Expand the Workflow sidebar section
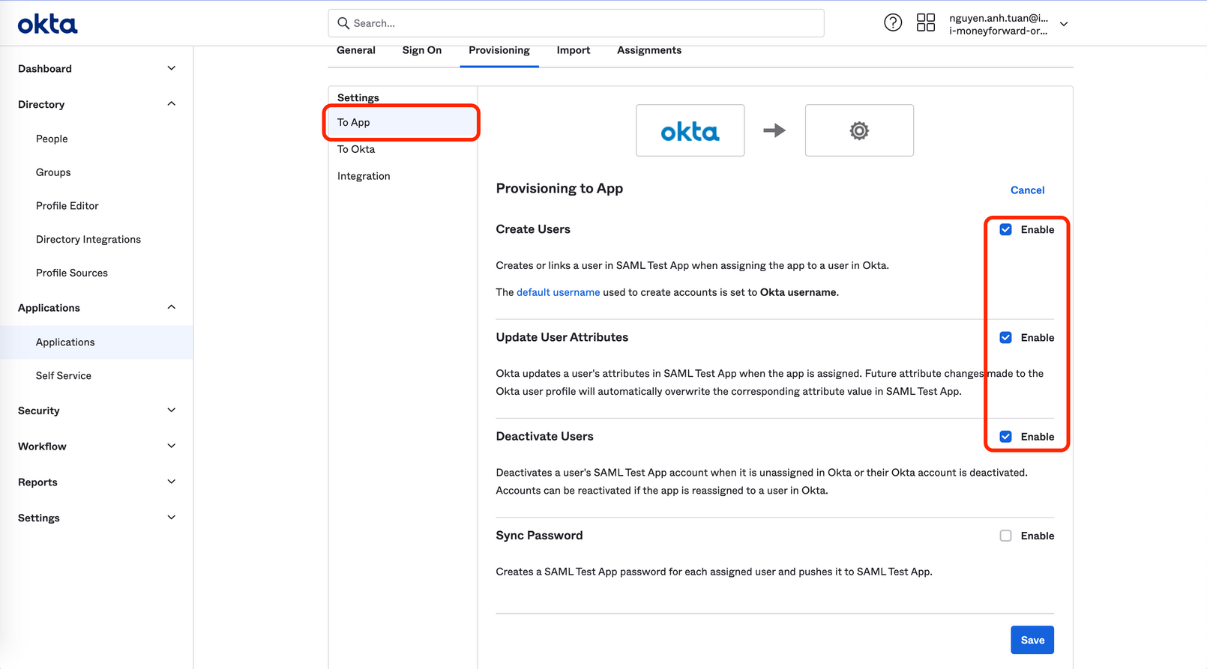1207x669 pixels. pos(97,446)
